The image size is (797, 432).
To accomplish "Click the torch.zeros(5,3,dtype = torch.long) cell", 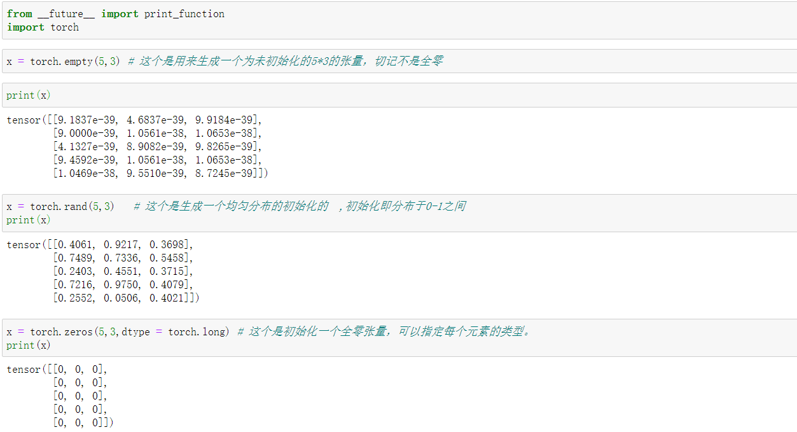I will [x=399, y=338].
